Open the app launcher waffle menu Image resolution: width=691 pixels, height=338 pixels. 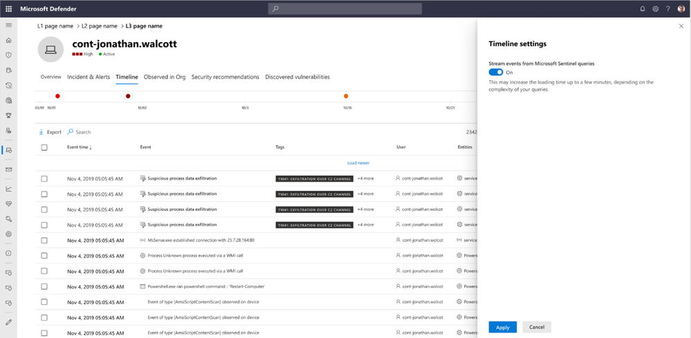(9, 9)
